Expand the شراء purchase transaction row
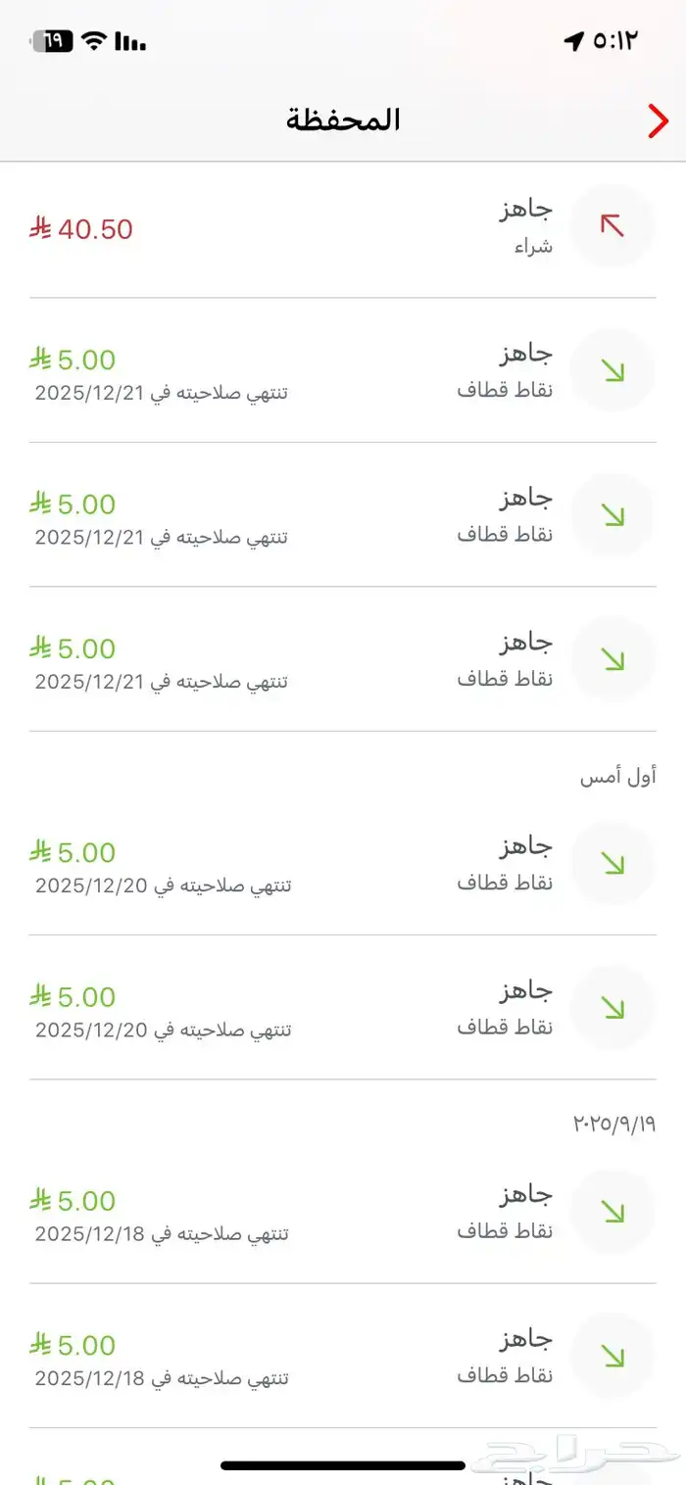The height and width of the screenshot is (1485, 686). pyautogui.click(x=343, y=226)
